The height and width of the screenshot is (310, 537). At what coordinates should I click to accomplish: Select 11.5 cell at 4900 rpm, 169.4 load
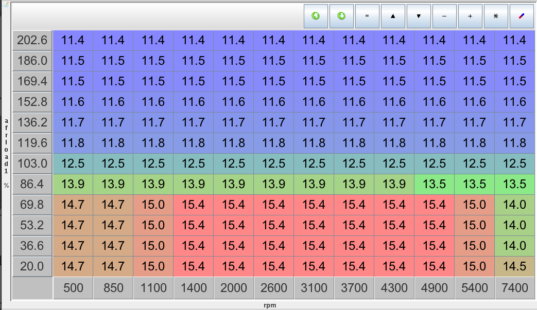434,81
